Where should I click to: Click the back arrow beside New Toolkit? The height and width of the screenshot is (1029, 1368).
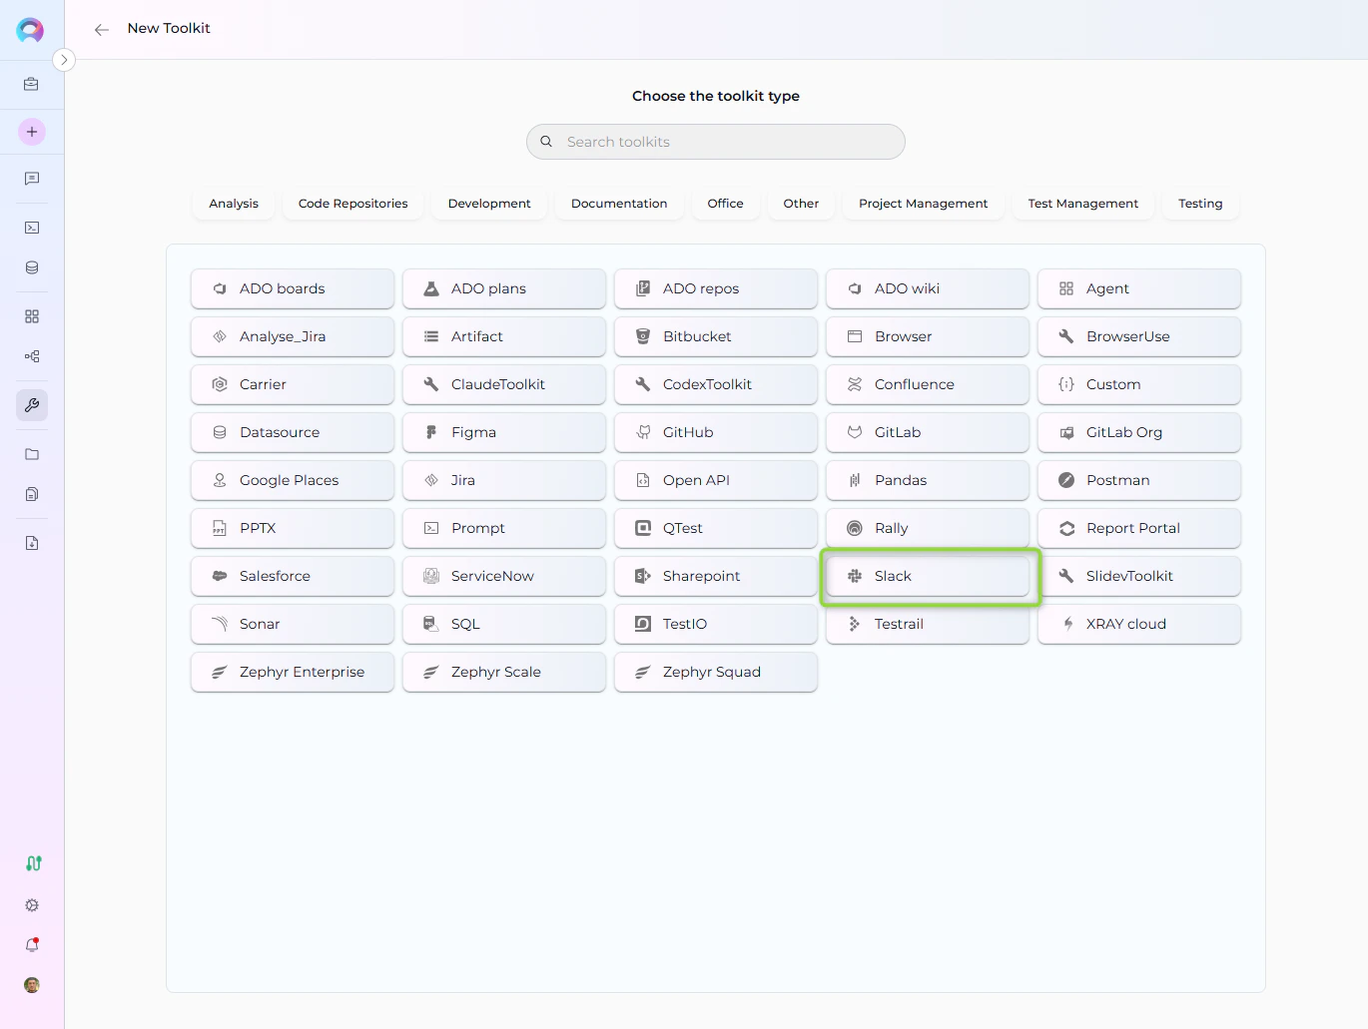click(101, 29)
